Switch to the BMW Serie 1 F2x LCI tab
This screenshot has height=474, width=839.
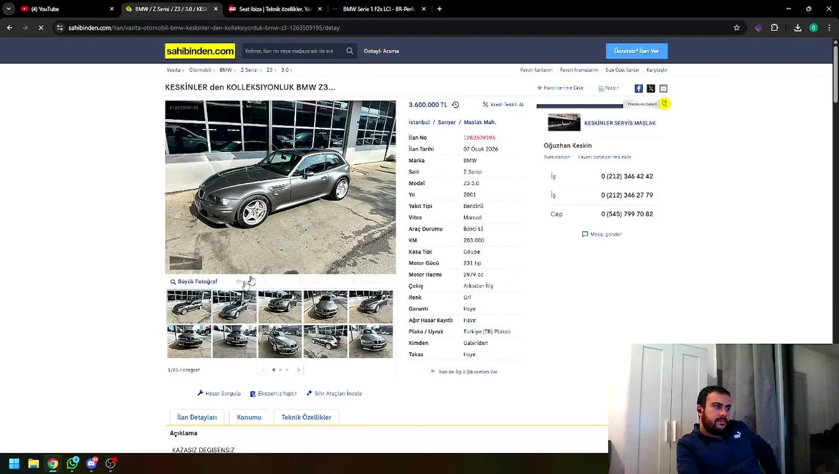point(378,9)
